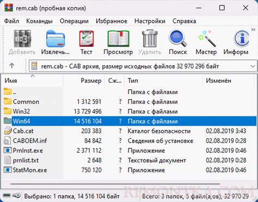The image size is (258, 202).
Task: Click size value 203 383
Action: click(x=91, y=131)
